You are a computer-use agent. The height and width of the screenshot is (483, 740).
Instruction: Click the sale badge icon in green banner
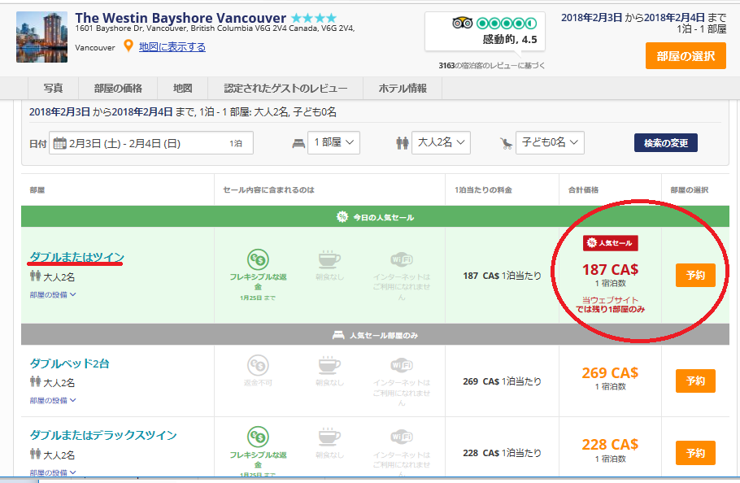tap(342, 217)
